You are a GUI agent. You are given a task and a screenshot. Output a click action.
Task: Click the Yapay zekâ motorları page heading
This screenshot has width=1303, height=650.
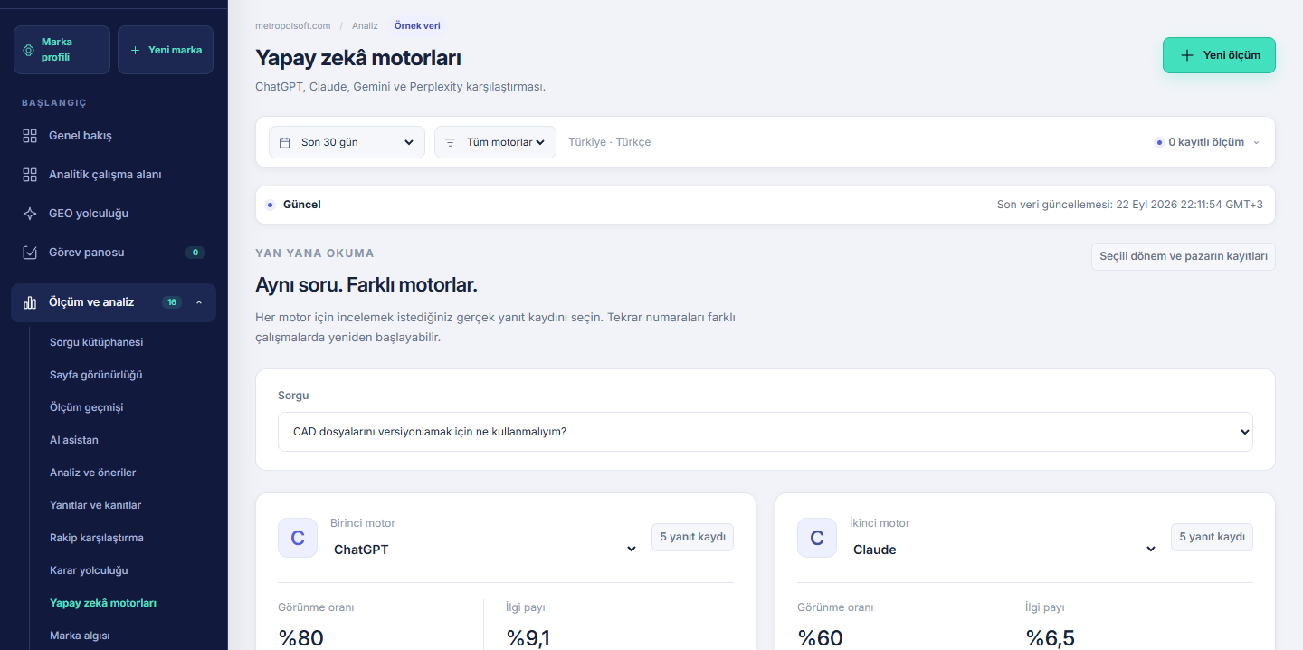pos(358,58)
